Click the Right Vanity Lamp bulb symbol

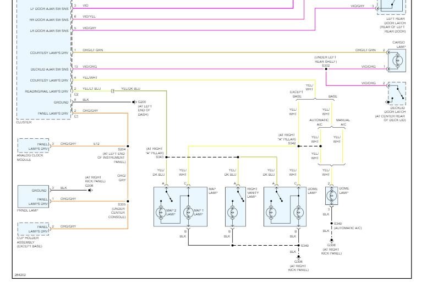tap(232, 212)
